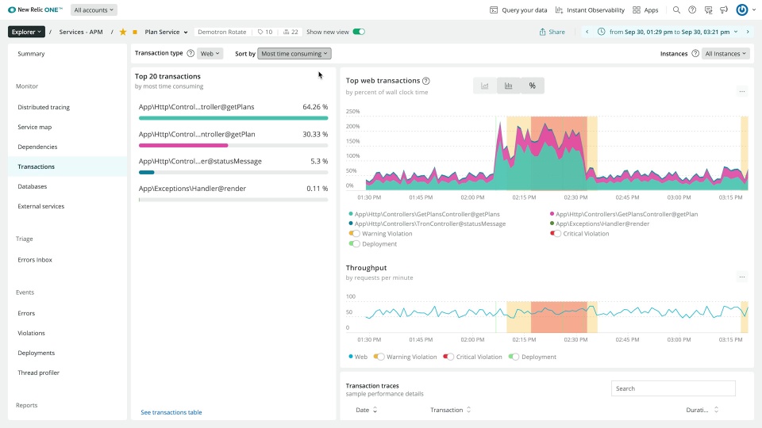Open Summary in sidebar
This screenshot has width=762, height=428.
click(x=31, y=54)
